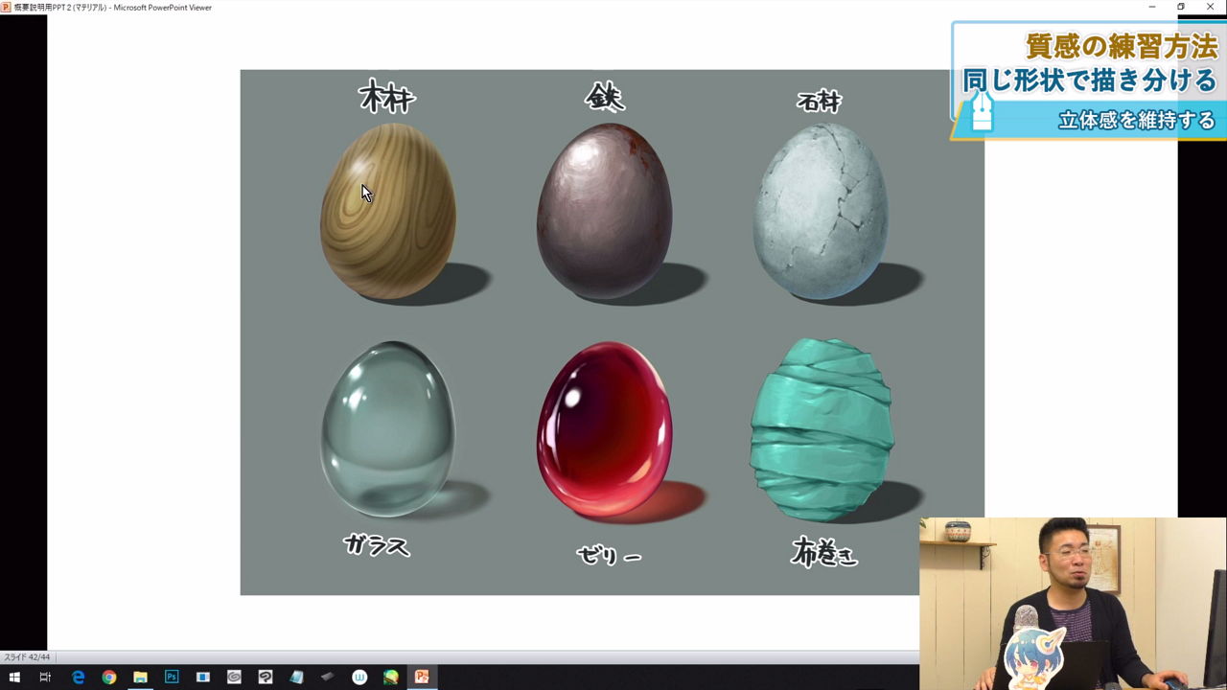Image resolution: width=1227 pixels, height=690 pixels.
Task: Minimize the PowerPoint Viewer window
Action: (x=1152, y=7)
